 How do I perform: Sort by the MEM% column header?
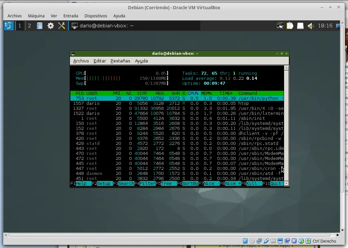pos(206,93)
